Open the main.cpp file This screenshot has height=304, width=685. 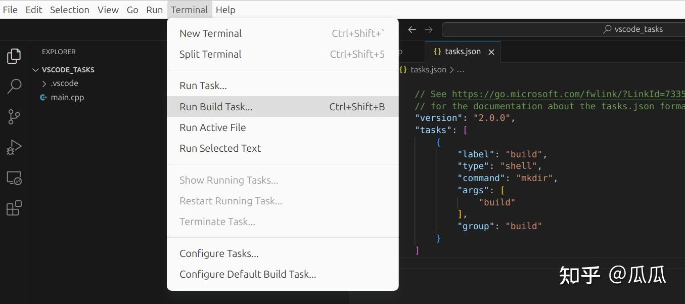(x=67, y=97)
